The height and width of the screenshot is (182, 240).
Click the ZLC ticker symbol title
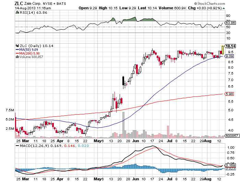(19, 3)
